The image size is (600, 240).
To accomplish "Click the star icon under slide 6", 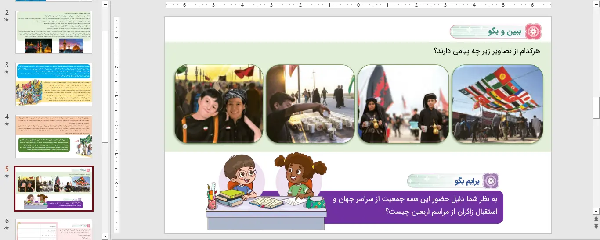I will click(7, 228).
